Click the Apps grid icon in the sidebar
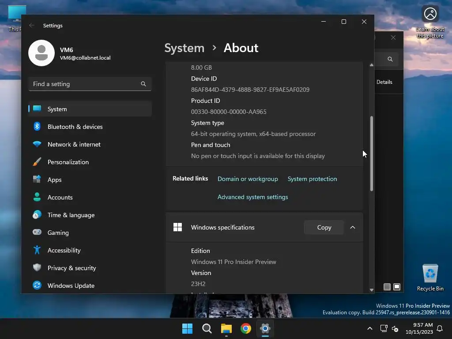The height and width of the screenshot is (339, 452). click(x=37, y=179)
